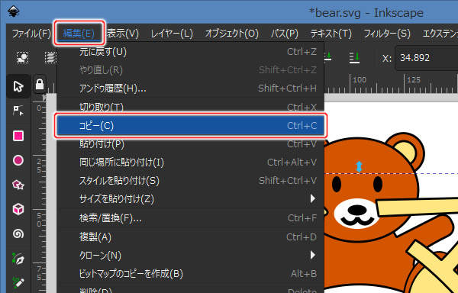Viewport: 458px width, 293px height.
Task: Select the Star polygon tool
Action: click(18, 185)
